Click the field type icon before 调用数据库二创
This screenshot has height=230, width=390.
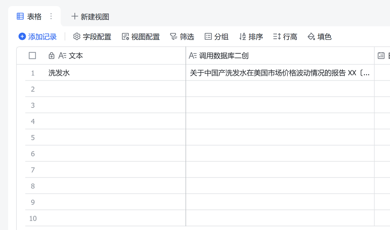[193, 55]
